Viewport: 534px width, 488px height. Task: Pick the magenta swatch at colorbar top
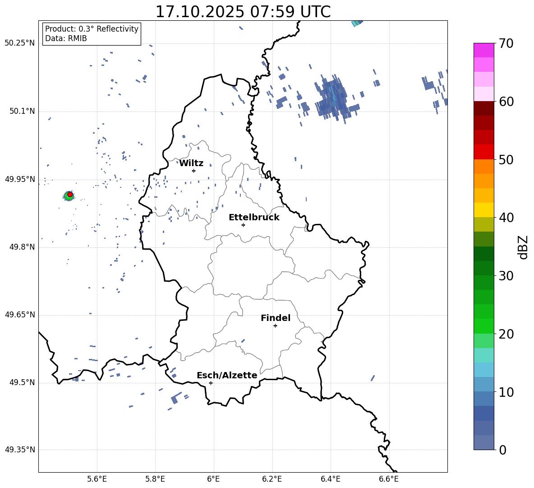tap(484, 50)
